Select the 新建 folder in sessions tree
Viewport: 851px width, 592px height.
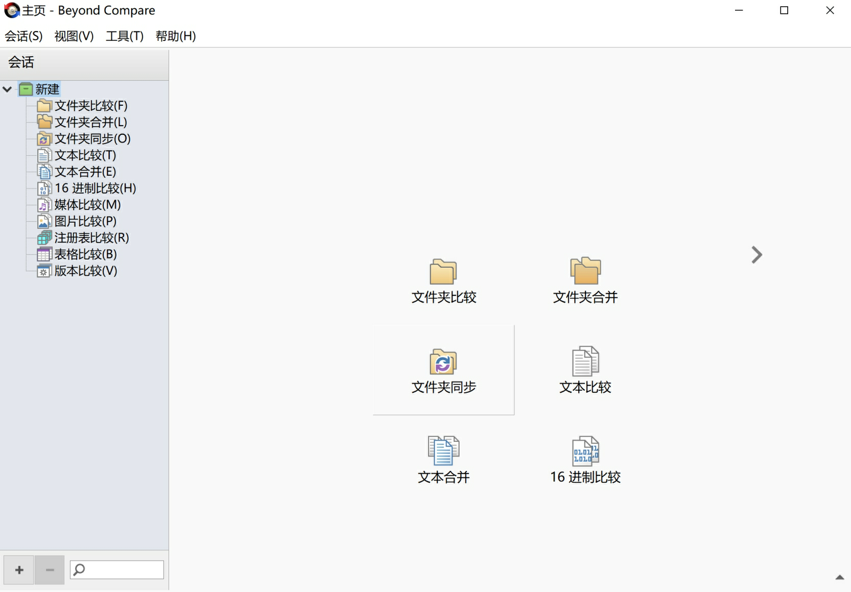point(47,89)
